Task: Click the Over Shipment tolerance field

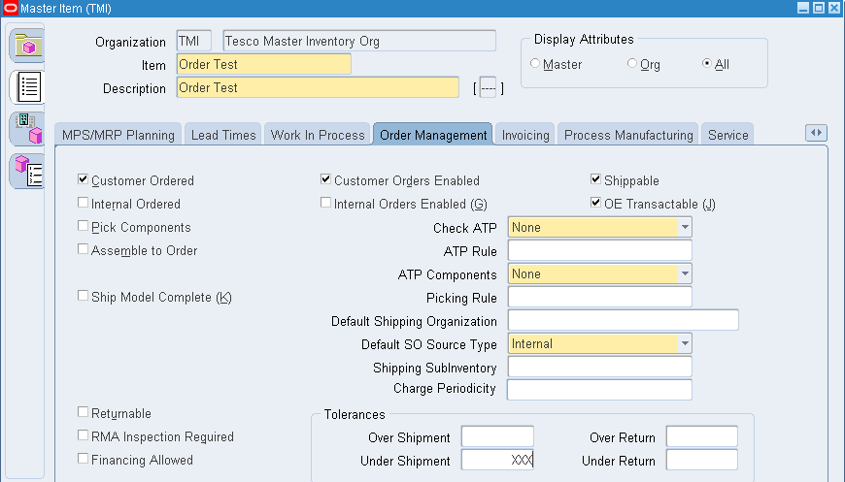Action: tap(497, 436)
